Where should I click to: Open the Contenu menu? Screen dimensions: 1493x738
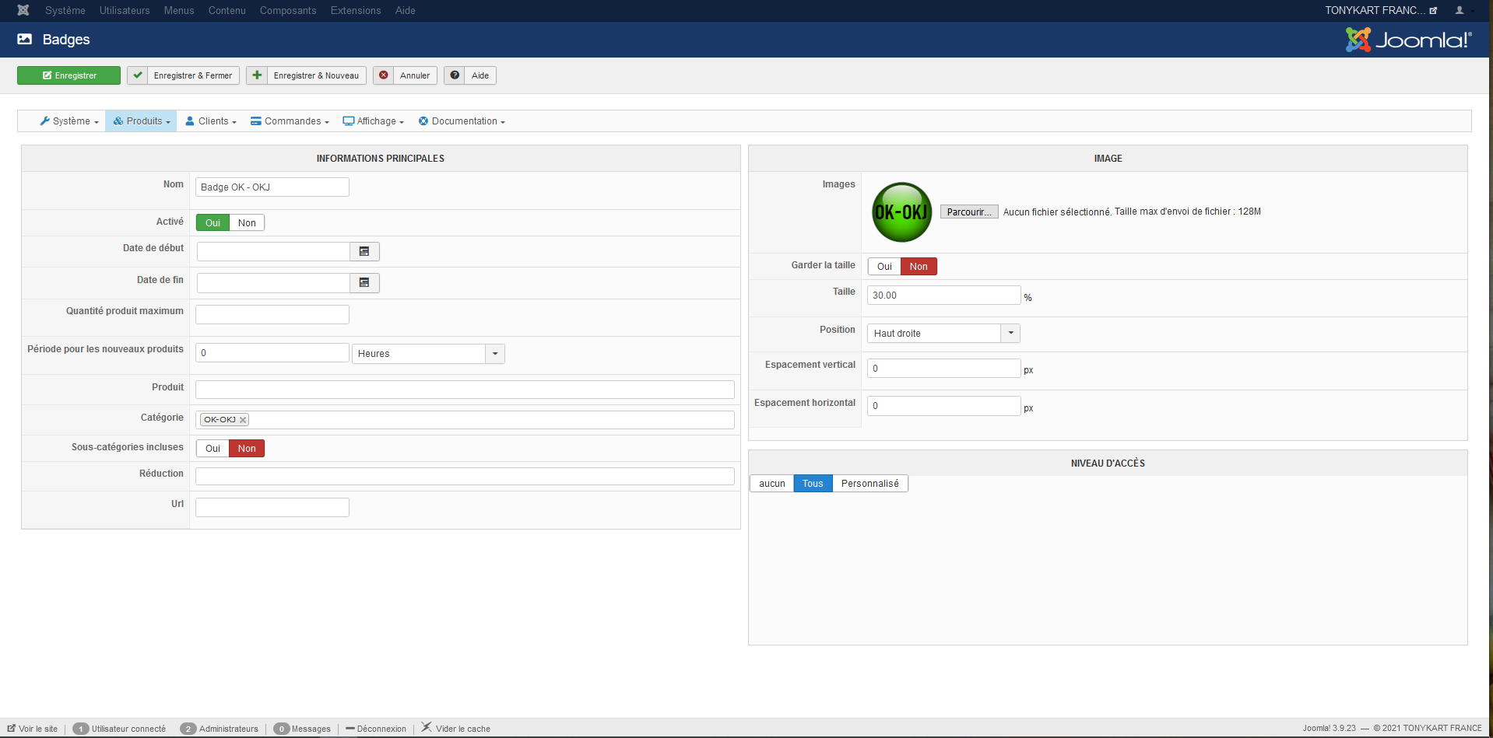point(227,10)
